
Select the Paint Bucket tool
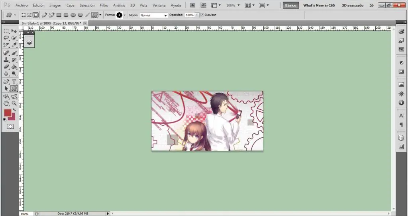(x=14, y=67)
